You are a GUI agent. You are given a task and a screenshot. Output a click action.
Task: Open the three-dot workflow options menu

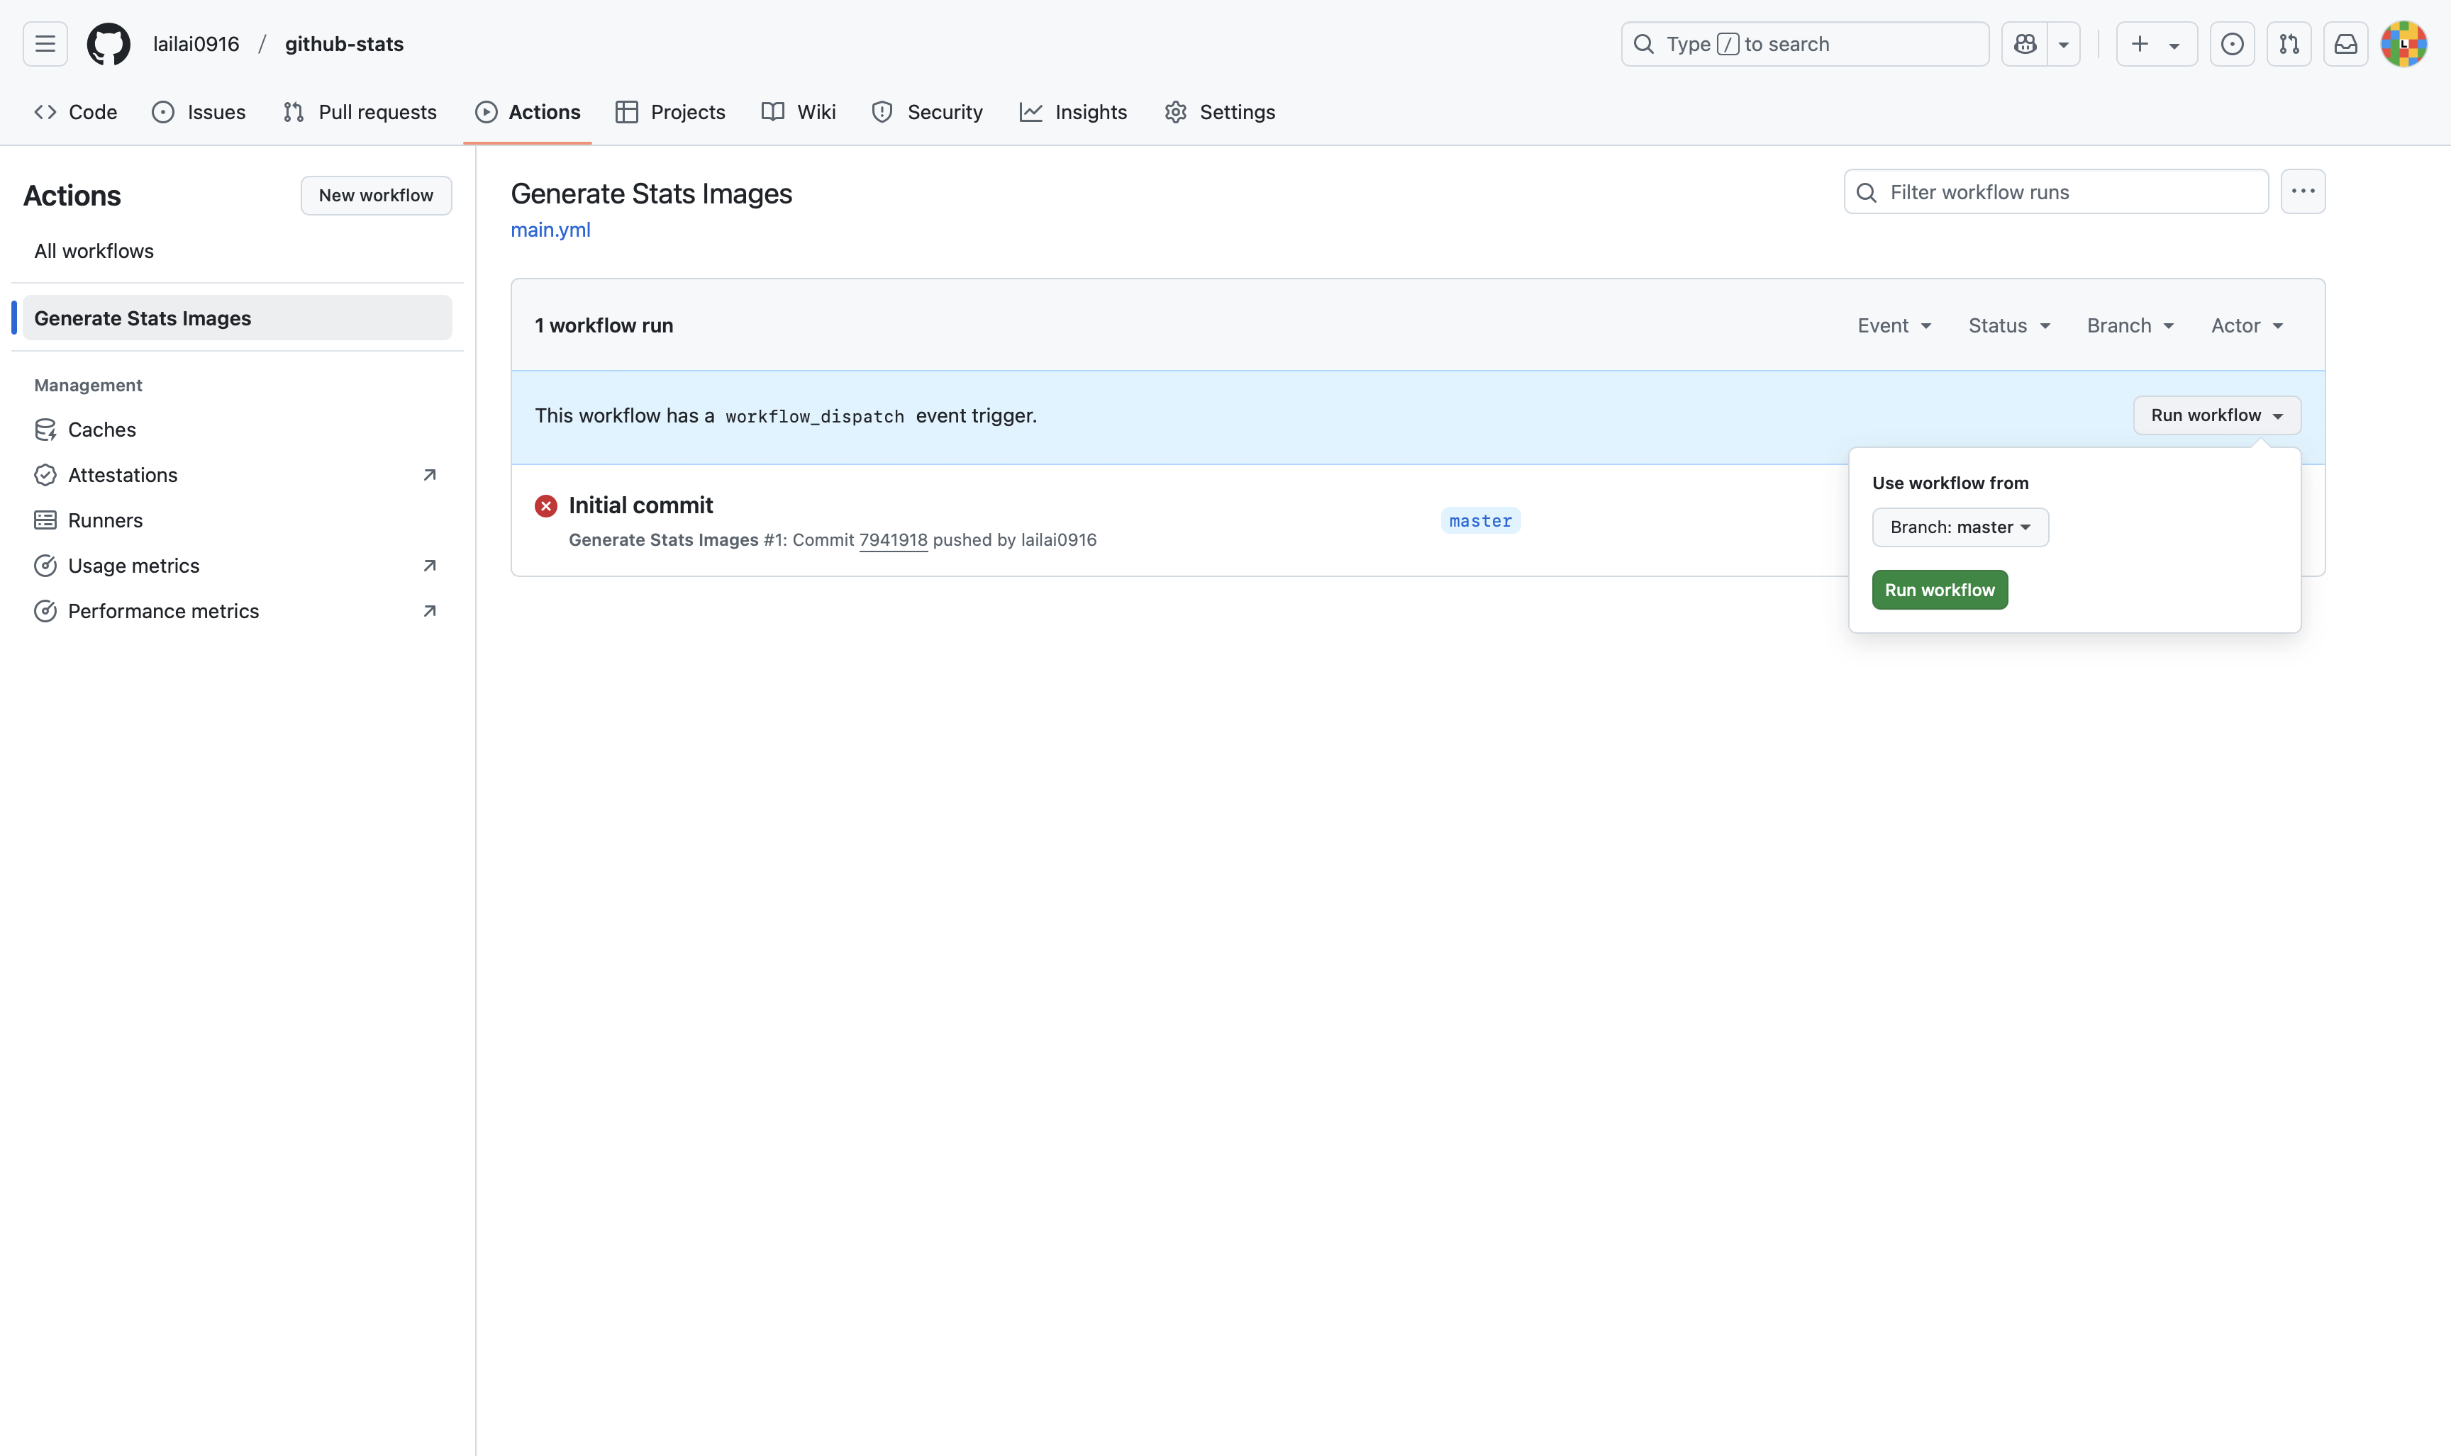tap(2302, 191)
